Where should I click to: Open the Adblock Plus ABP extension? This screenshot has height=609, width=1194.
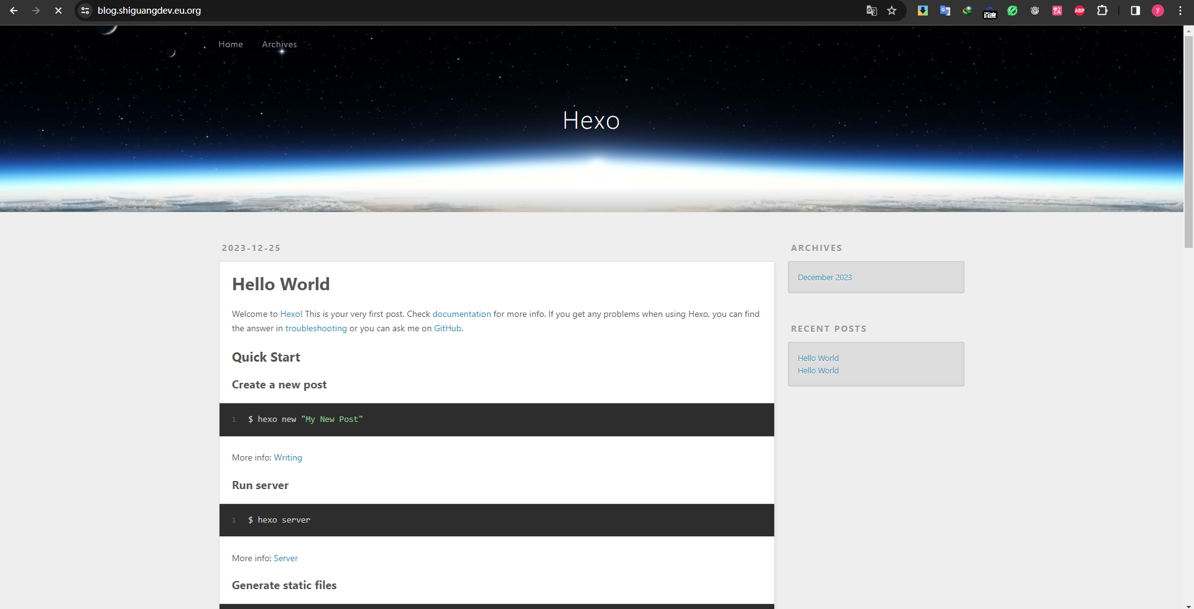click(x=1080, y=11)
